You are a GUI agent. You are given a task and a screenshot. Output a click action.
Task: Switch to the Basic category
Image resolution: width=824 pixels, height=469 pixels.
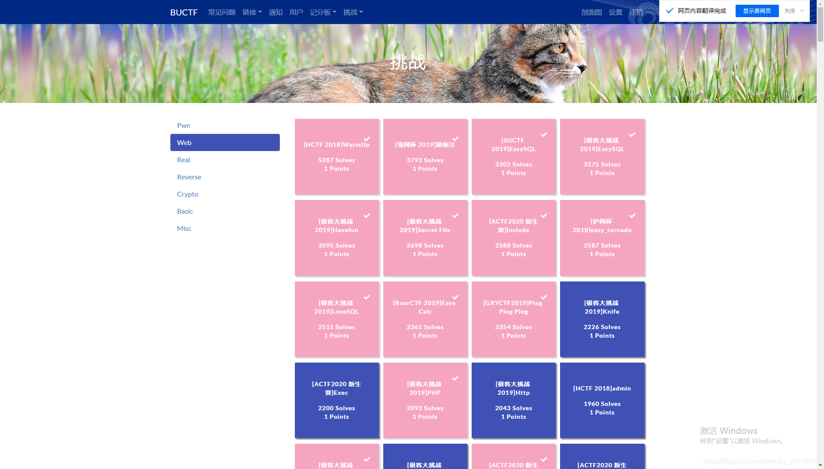[x=225, y=211]
